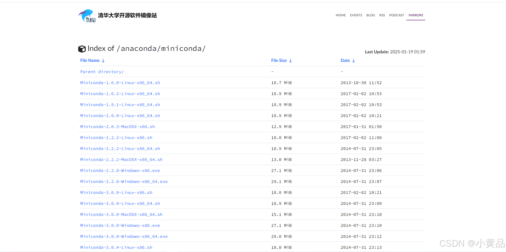506x252 pixels.
Task: Click the 29.0 MiB size value
Action: point(281,236)
